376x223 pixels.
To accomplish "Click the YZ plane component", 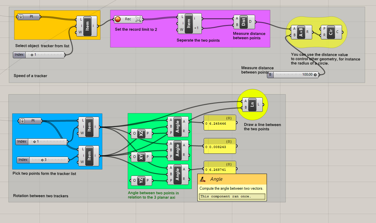I will pyautogui.click(x=141, y=180).
